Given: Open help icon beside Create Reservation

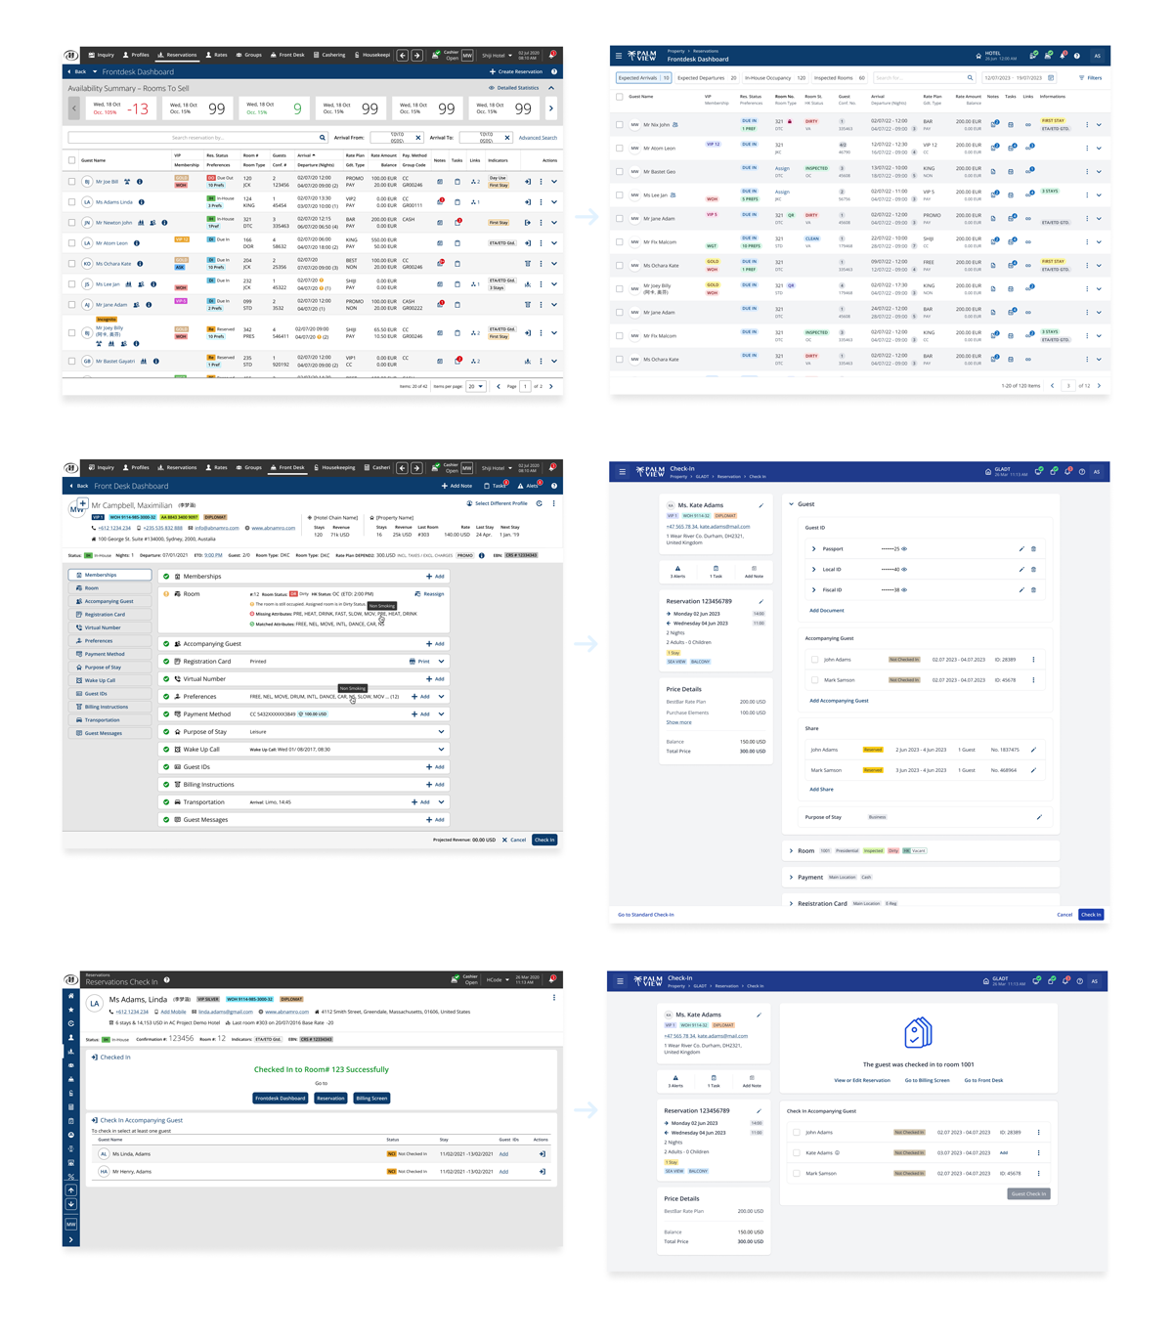Looking at the screenshot, I should click(x=554, y=71).
